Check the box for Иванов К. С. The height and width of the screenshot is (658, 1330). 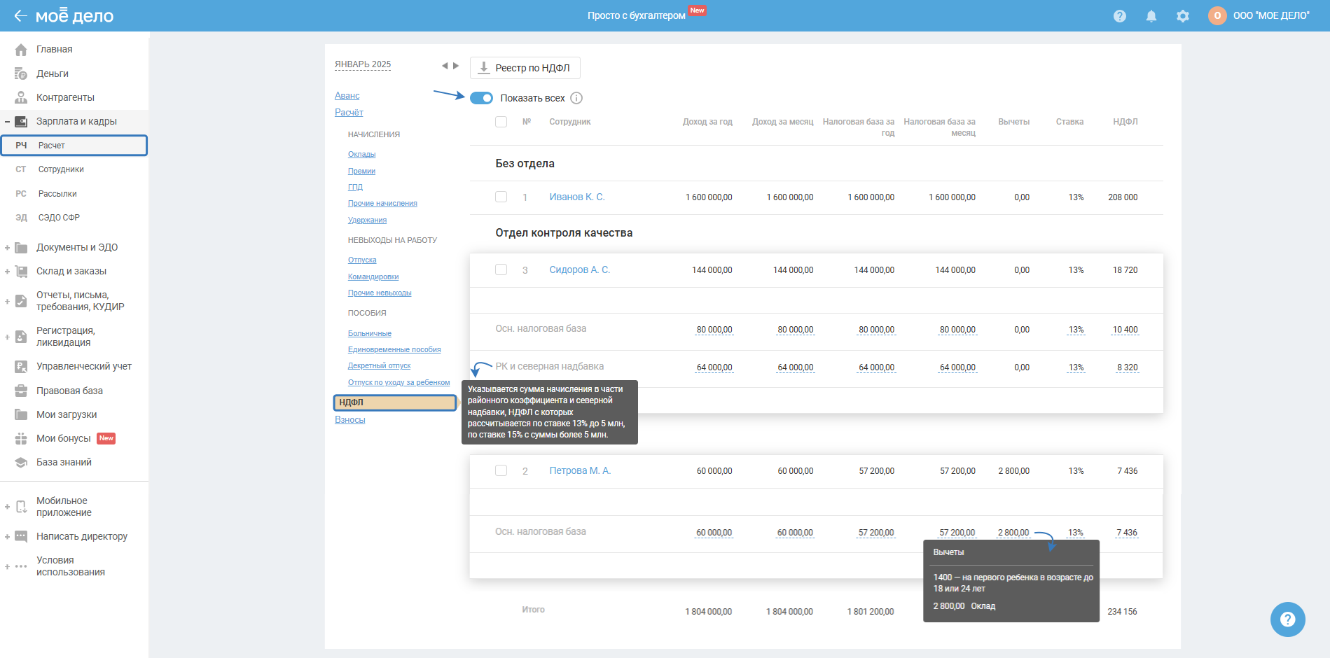coord(501,197)
